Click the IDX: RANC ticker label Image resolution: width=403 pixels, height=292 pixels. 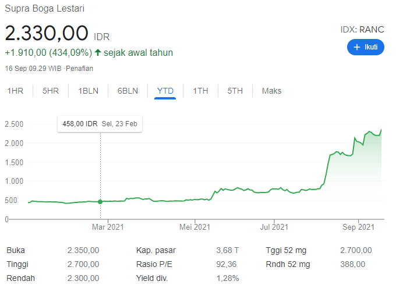click(362, 30)
